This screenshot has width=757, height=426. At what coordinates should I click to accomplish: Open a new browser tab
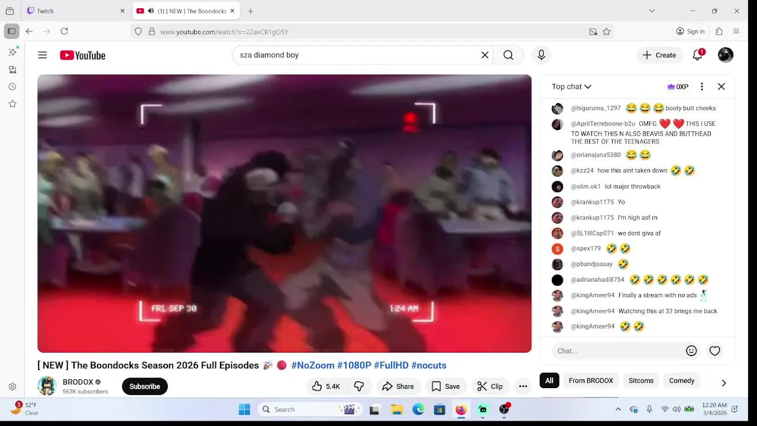(251, 11)
